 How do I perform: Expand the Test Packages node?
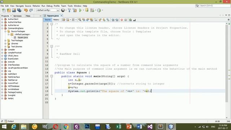coord(5,40)
